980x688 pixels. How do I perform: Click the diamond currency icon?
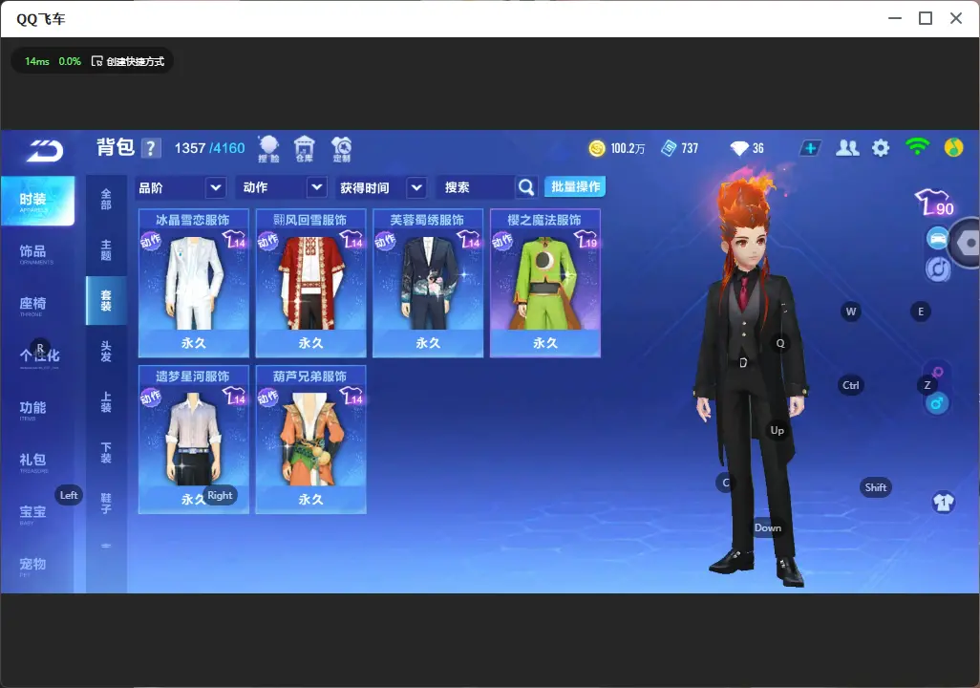tap(739, 148)
